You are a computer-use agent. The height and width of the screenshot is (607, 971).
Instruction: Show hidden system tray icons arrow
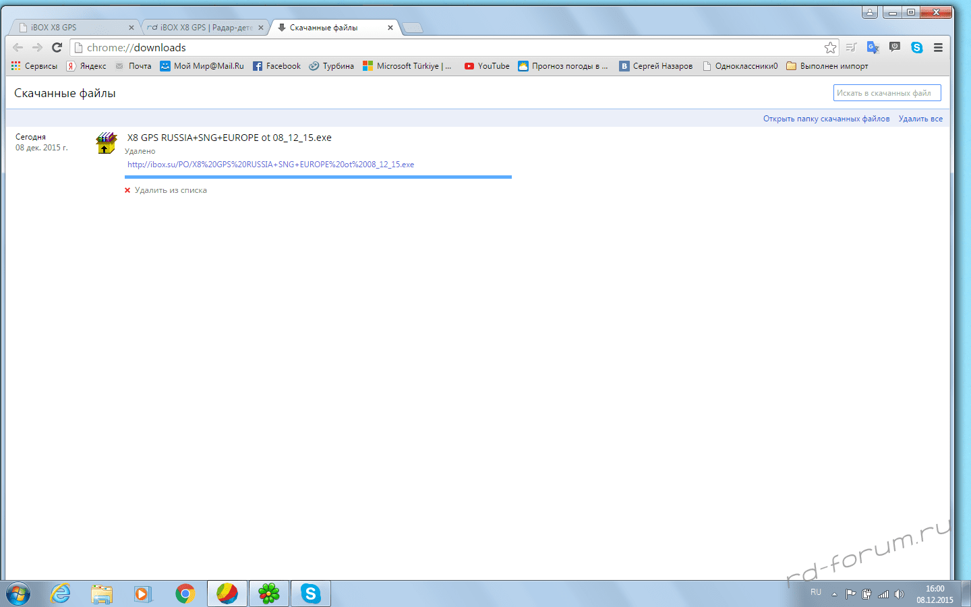[834, 594]
